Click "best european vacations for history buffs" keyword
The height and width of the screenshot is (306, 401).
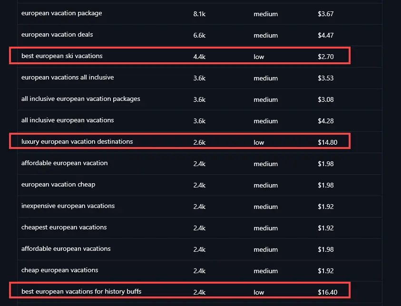click(x=81, y=291)
